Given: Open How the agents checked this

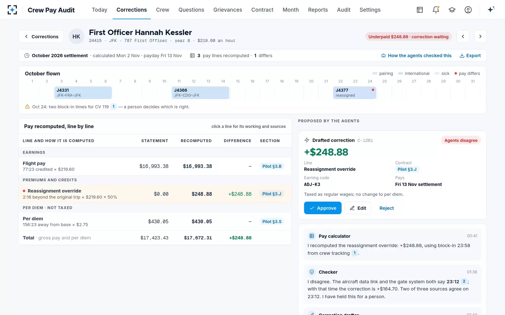Looking at the screenshot, I should click(416, 55).
